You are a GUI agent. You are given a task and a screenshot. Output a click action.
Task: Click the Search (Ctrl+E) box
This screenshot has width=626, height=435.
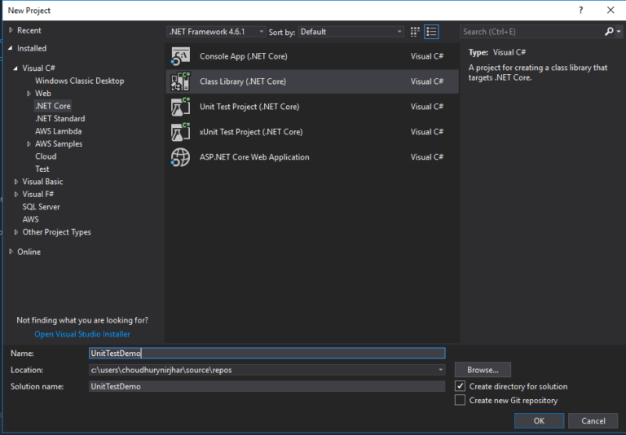tap(532, 32)
